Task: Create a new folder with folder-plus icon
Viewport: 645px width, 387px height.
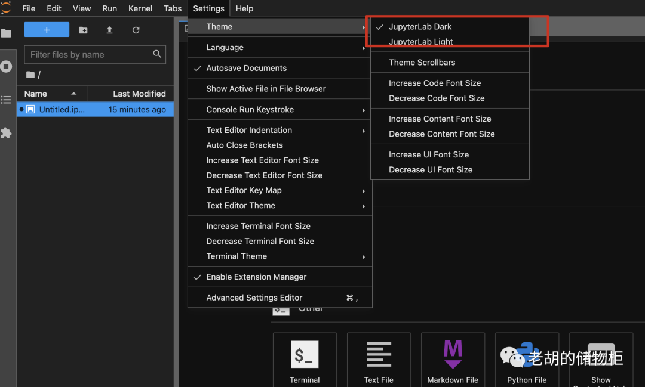Action: pos(83,30)
